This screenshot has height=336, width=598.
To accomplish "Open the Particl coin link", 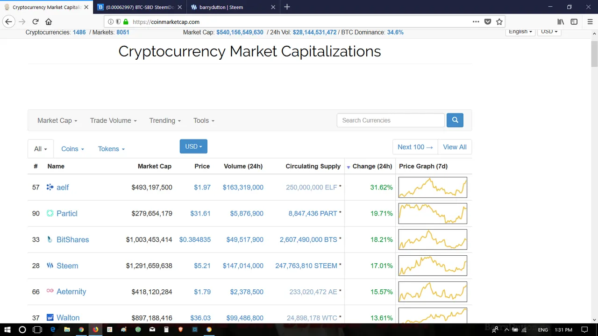I will pos(67,213).
